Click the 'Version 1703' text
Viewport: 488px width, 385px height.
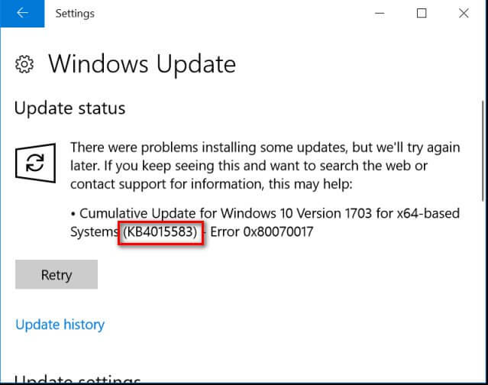coord(334,214)
